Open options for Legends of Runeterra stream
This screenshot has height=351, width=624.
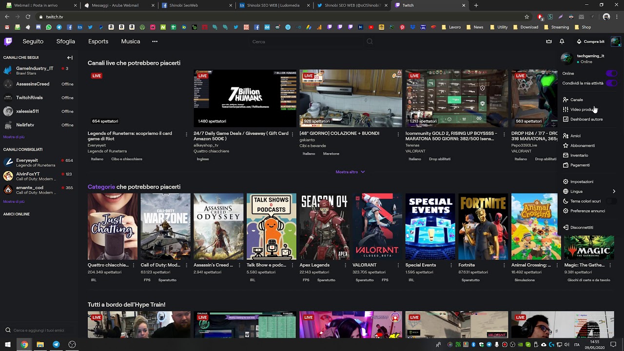(186, 134)
